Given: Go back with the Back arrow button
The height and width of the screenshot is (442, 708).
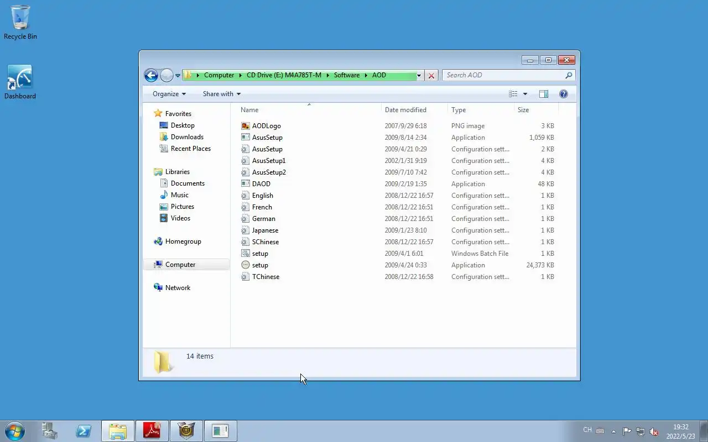Looking at the screenshot, I should 151,76.
